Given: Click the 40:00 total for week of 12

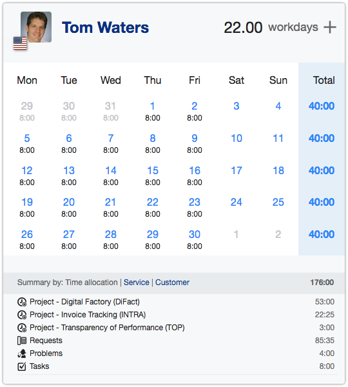Looking at the screenshot, I should (322, 170).
